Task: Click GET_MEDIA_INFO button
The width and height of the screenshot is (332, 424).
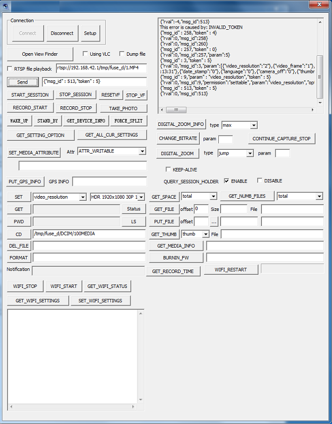Action: coord(176,246)
